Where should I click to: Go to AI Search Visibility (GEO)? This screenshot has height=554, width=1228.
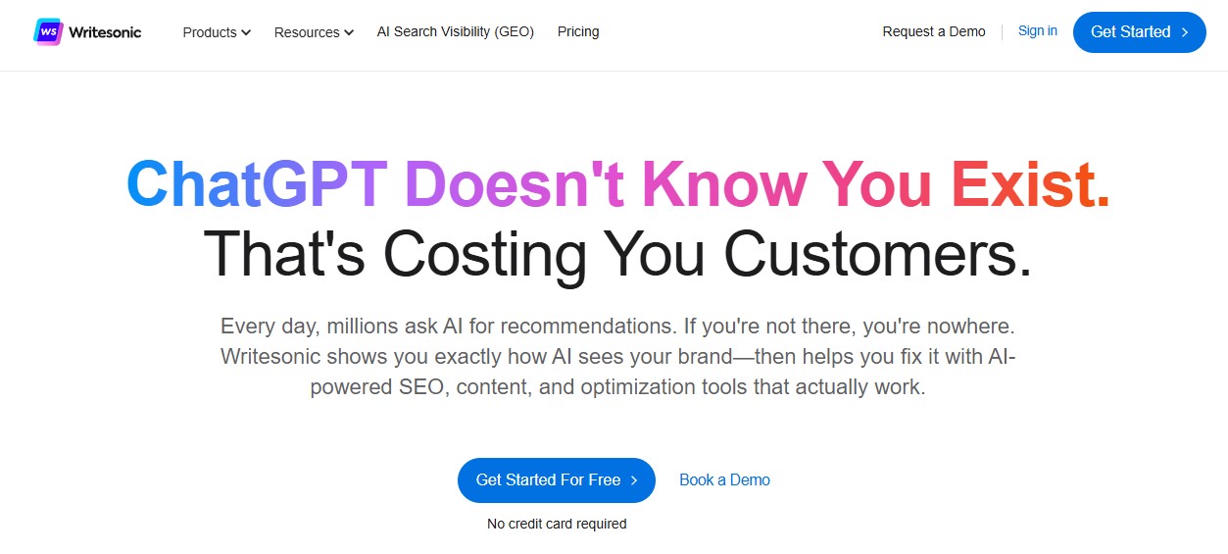coord(456,31)
